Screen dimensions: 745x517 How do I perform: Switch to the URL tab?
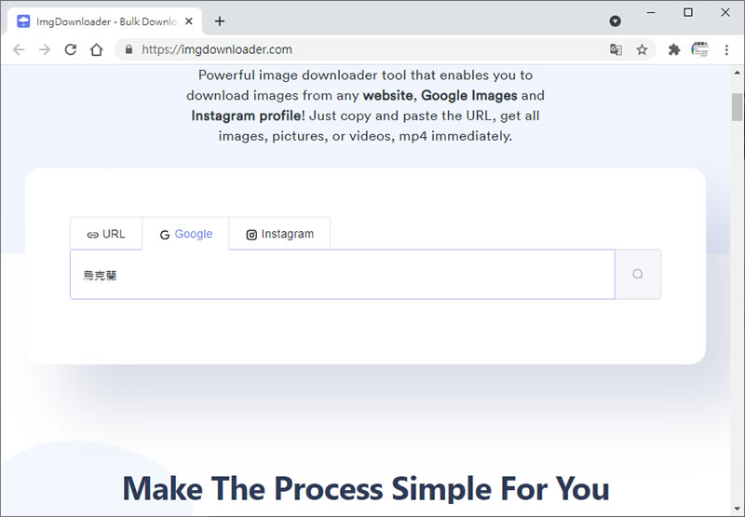106,234
